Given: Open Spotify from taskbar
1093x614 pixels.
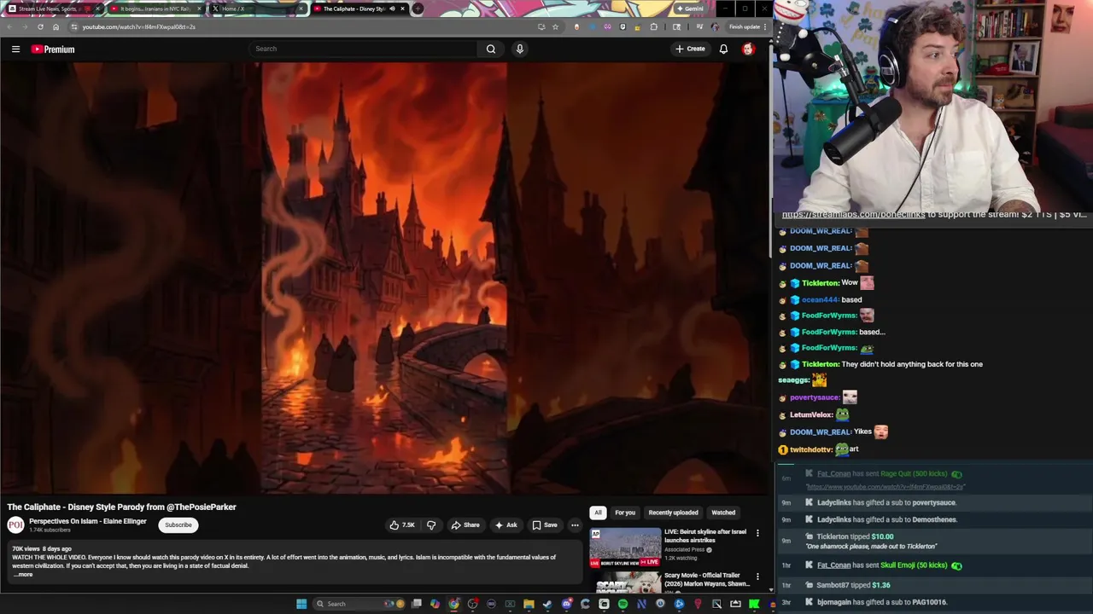Looking at the screenshot, I should coord(622,604).
